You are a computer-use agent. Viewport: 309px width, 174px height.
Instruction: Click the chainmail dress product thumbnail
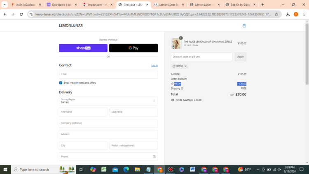176,43
